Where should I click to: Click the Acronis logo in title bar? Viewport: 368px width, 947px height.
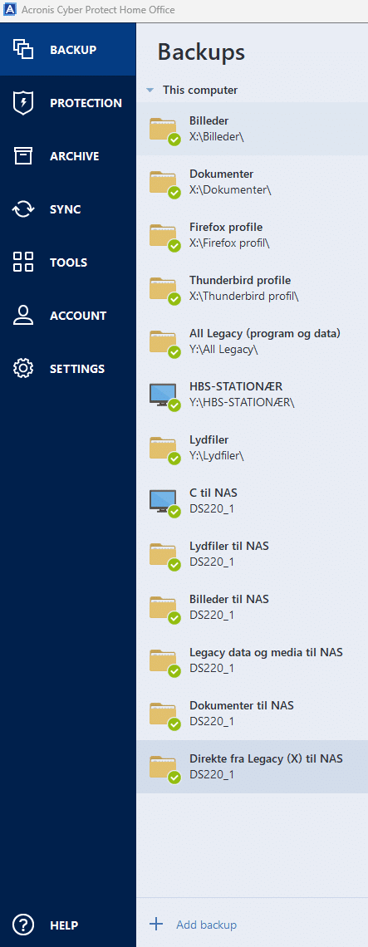point(9,10)
